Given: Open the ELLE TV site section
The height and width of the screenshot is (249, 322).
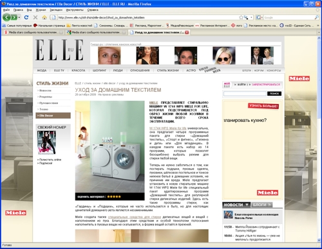Looking at the screenshot, I should [59, 71].
